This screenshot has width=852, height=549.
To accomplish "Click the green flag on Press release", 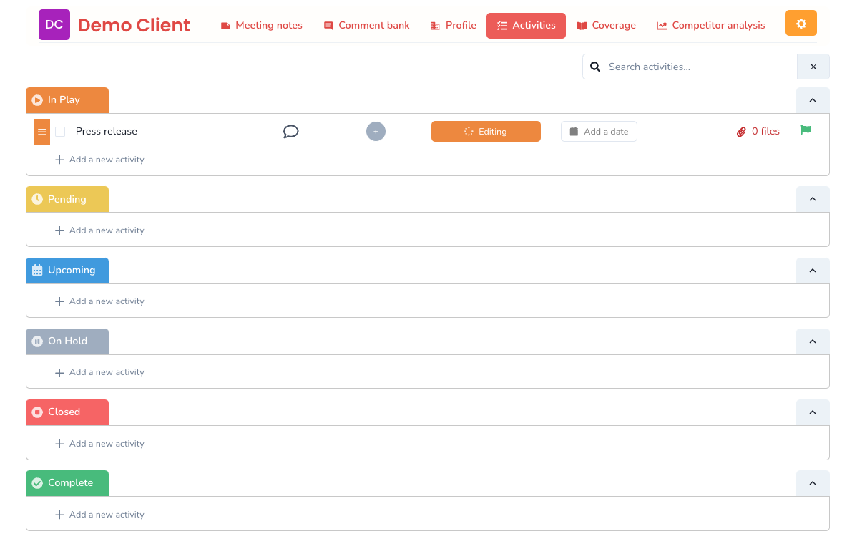I will [806, 130].
